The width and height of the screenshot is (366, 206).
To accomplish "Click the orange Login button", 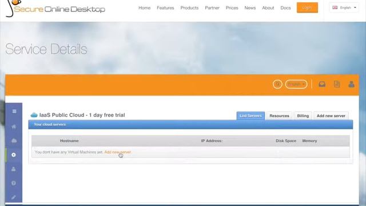I will [307, 7].
